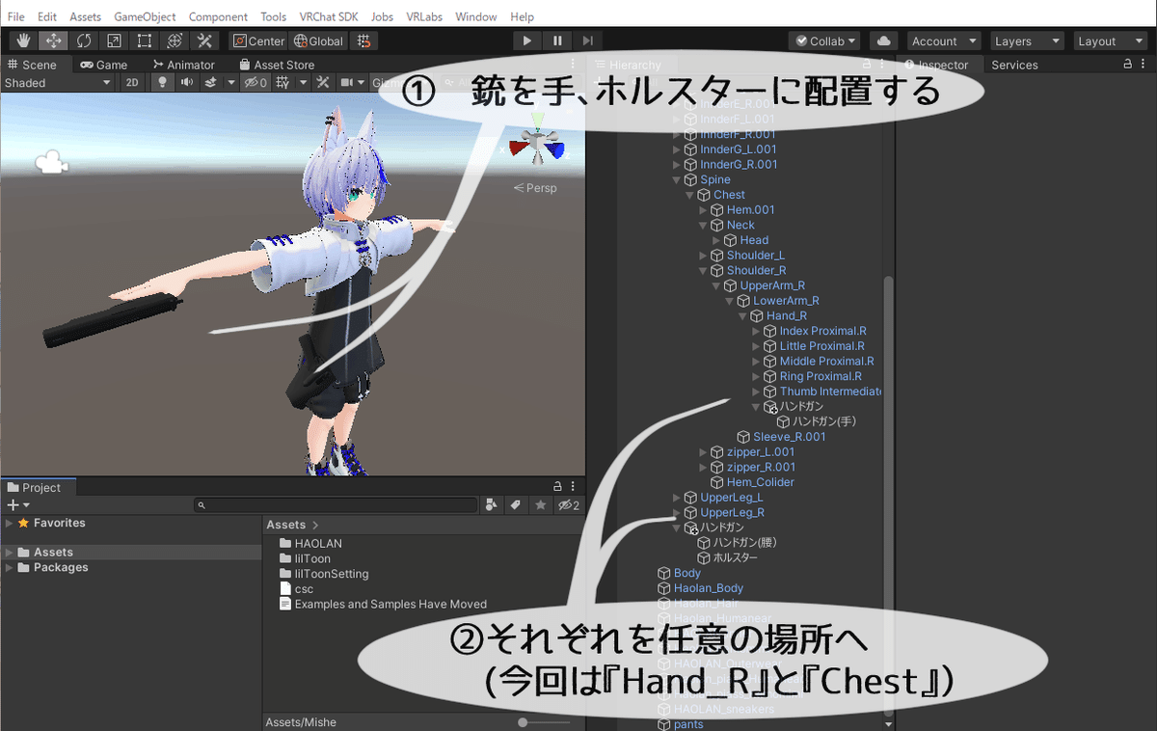The image size is (1157, 731).
Task: Expand Packages folder tree
Action: click(9, 567)
